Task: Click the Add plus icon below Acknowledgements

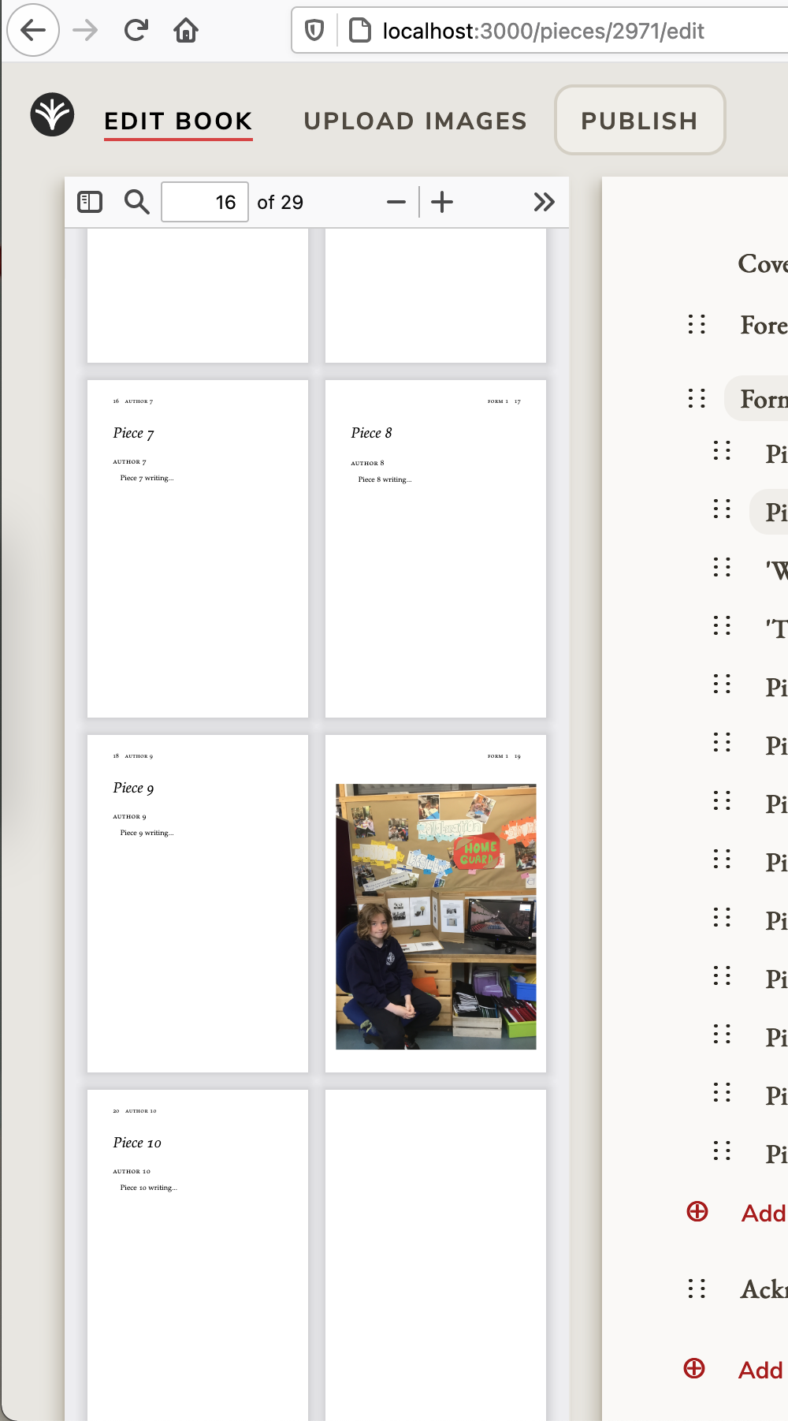Action: (694, 1368)
